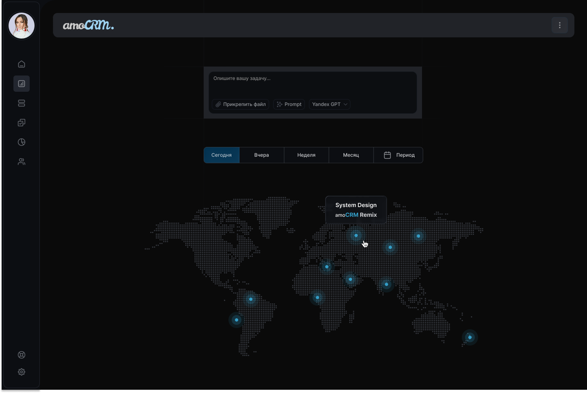Select the Сегодня tab
Screen dimensions: 587x393
[222, 155]
